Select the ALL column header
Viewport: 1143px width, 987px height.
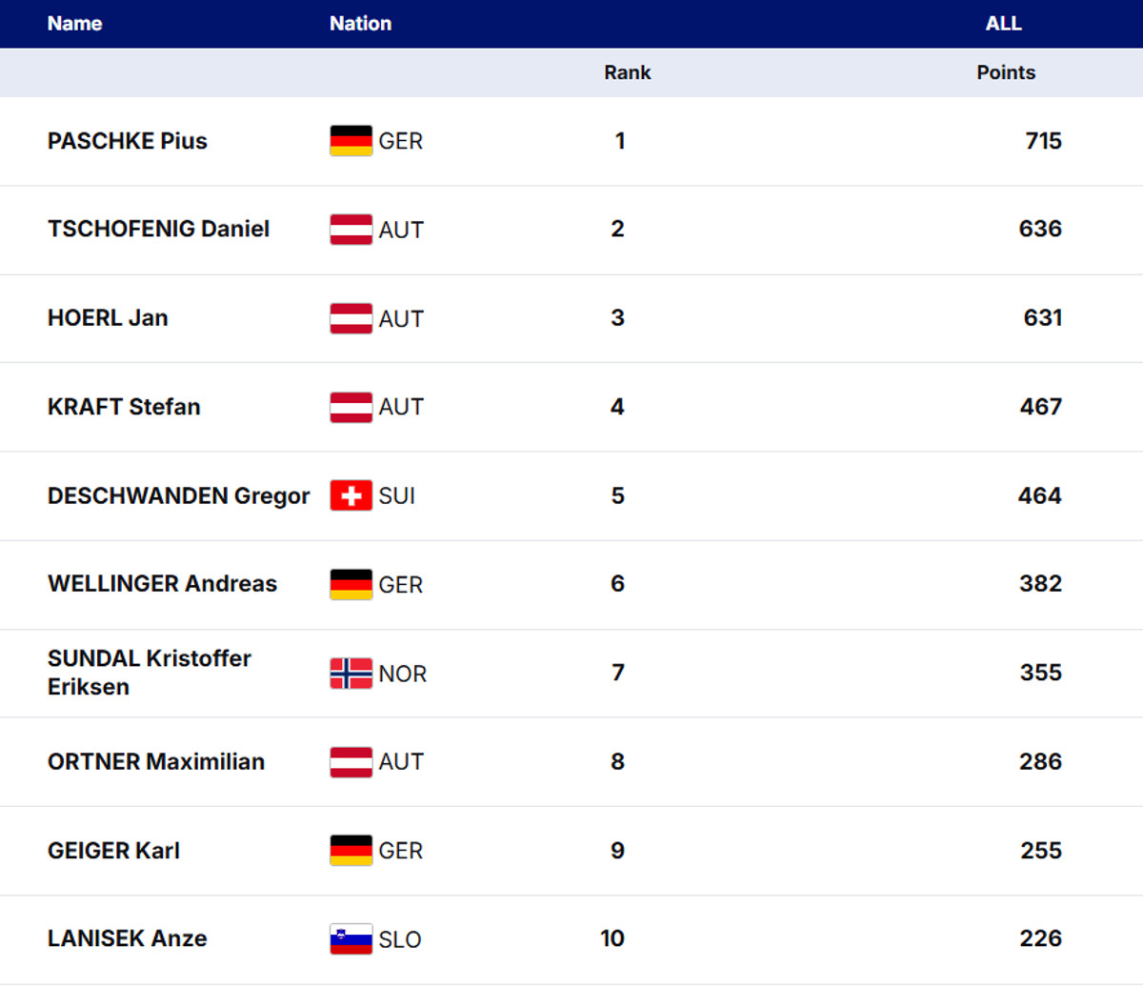tap(1003, 24)
